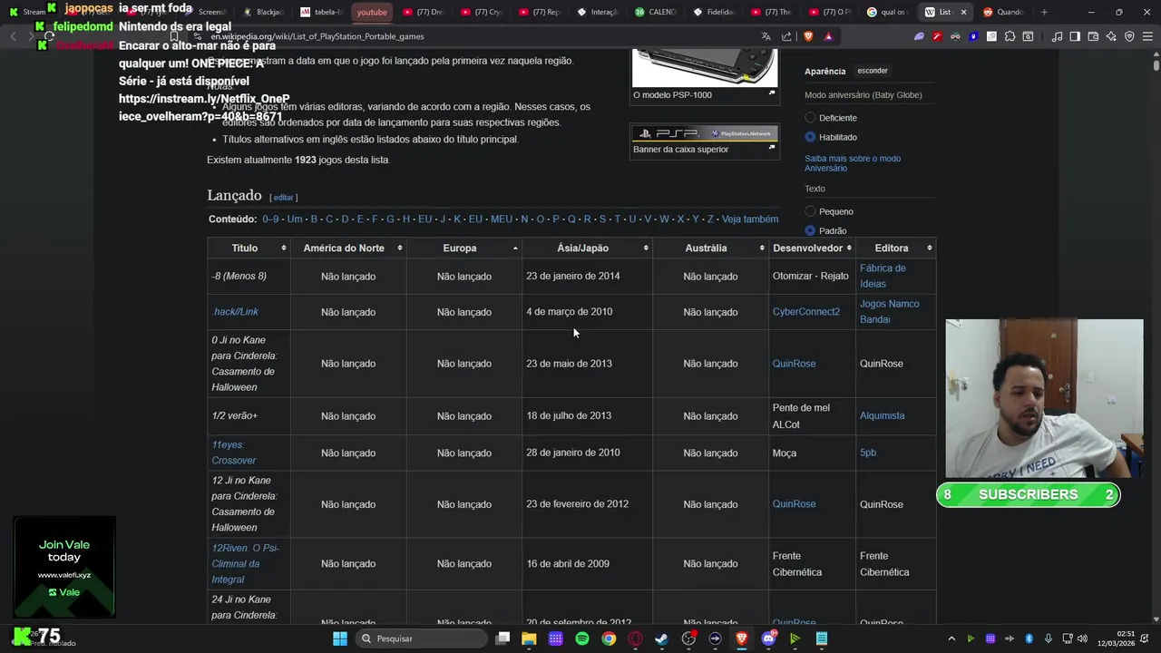
Task: Click the translate page icon in address bar
Action: pos(766,36)
